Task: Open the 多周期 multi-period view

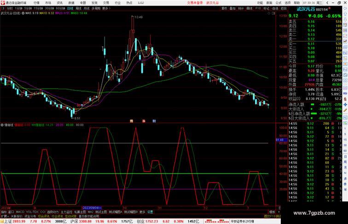Action: coord(96,8)
